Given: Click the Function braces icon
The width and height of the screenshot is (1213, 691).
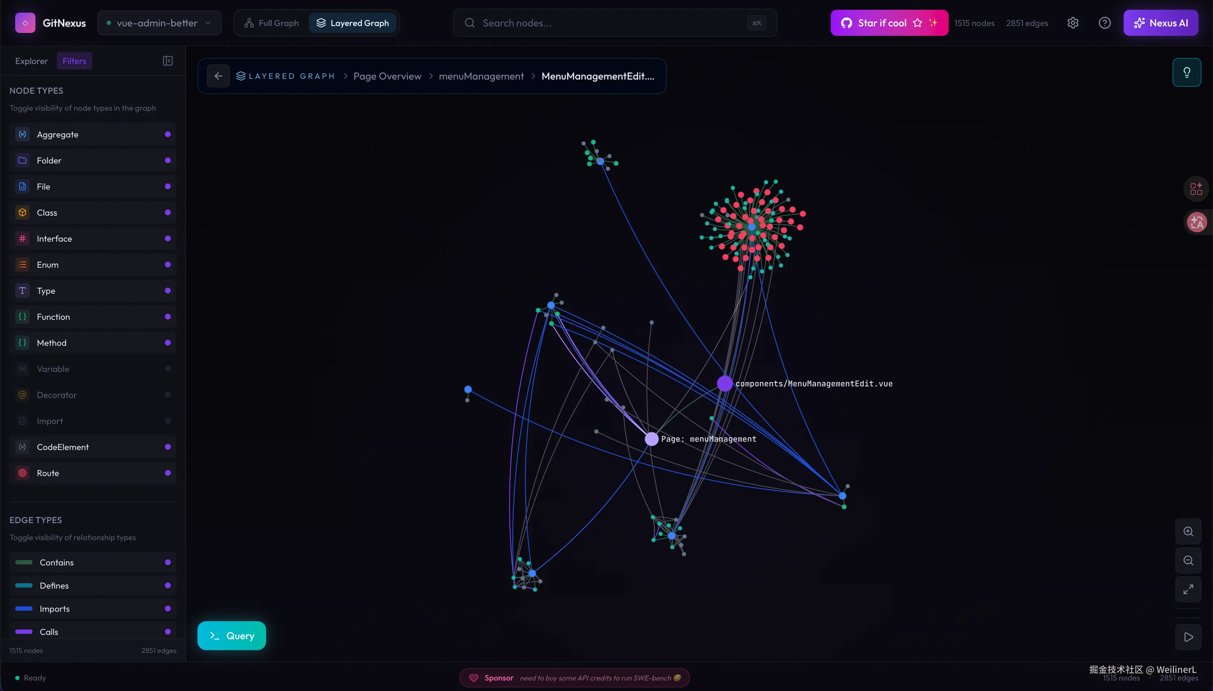Looking at the screenshot, I should (x=22, y=317).
